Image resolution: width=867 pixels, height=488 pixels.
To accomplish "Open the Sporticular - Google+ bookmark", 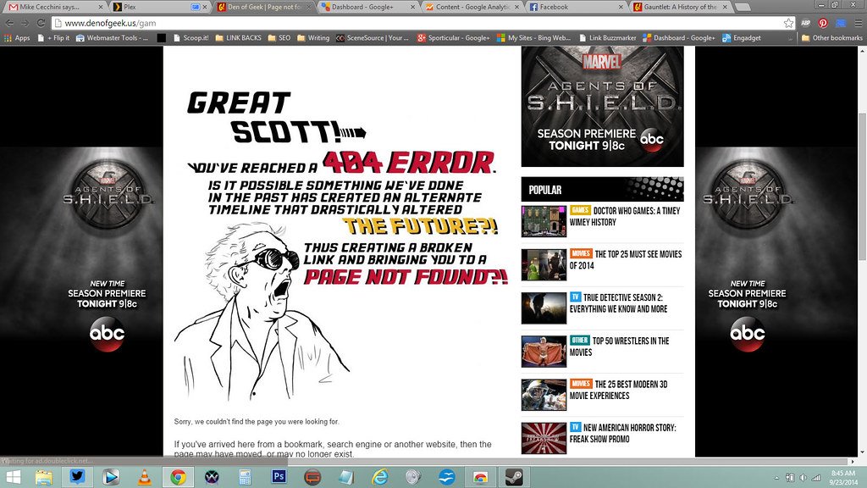I will point(454,38).
